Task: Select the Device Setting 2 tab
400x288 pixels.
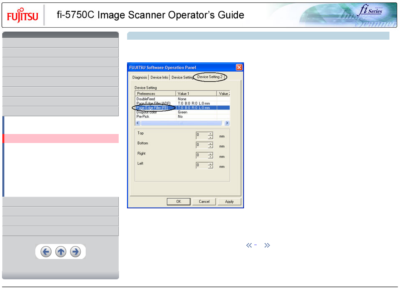Action: (x=210, y=77)
